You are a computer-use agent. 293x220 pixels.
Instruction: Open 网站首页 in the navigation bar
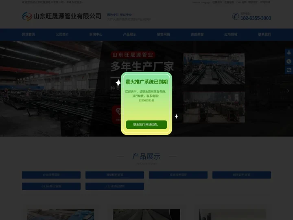[x=28, y=34]
